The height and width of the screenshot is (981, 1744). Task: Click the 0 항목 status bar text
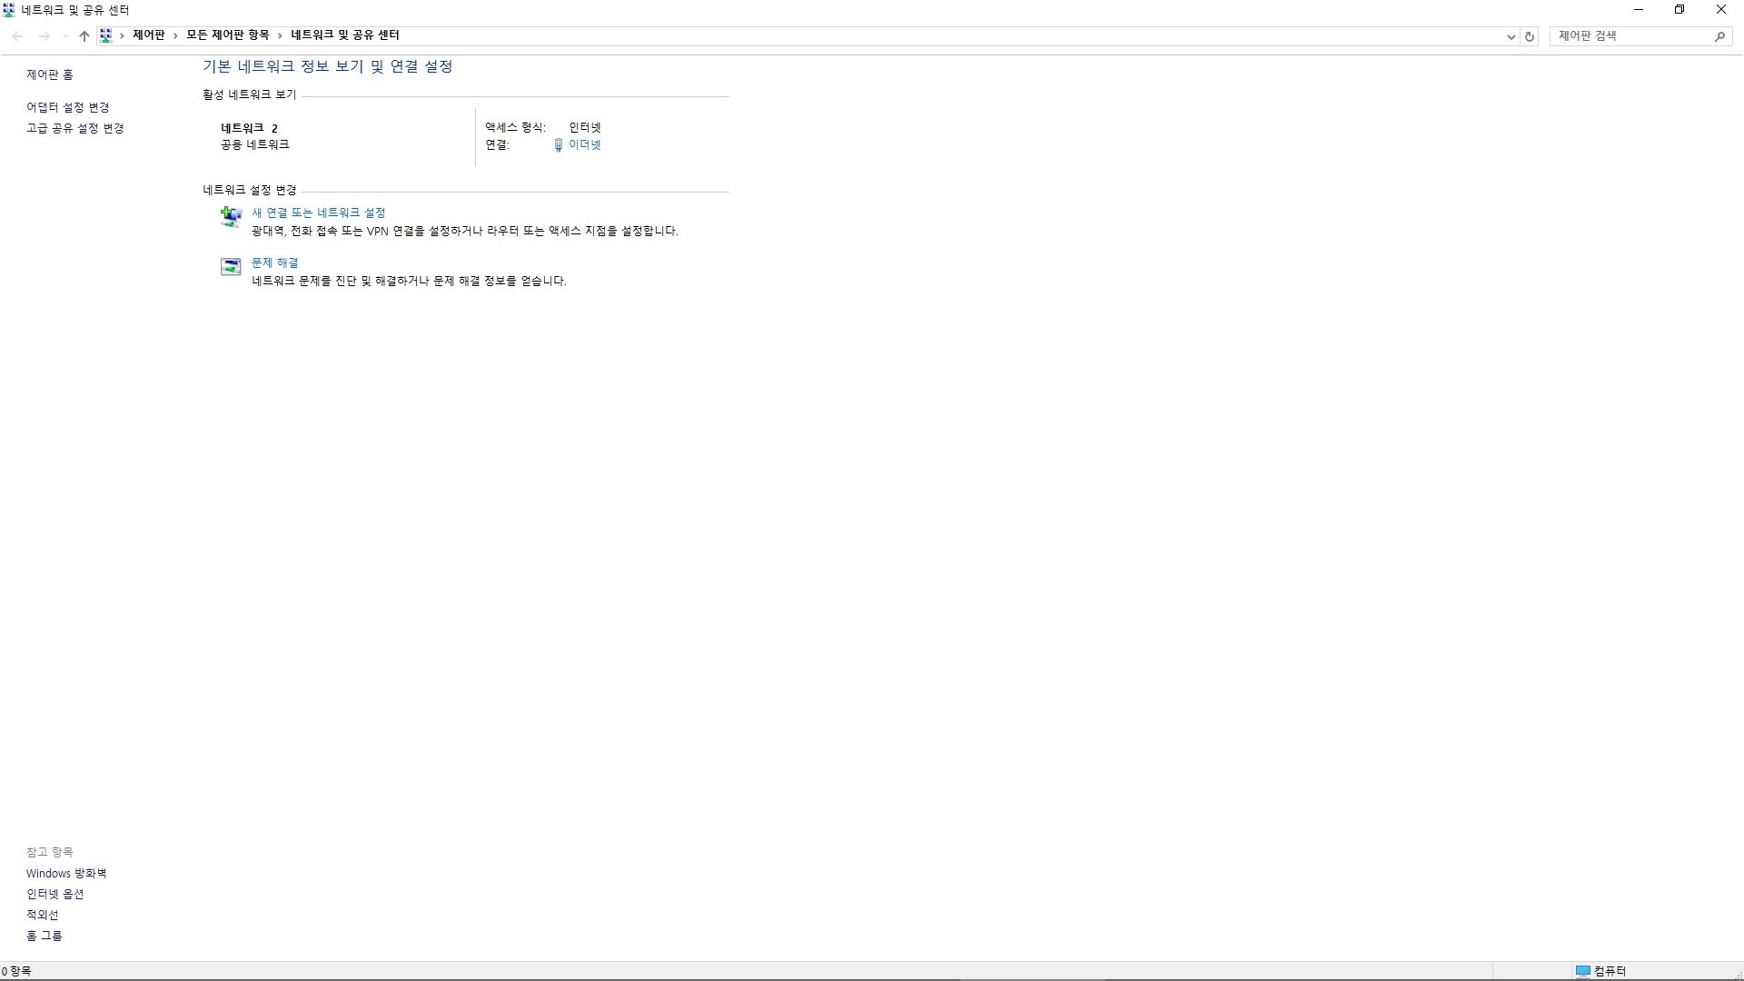tap(16, 971)
